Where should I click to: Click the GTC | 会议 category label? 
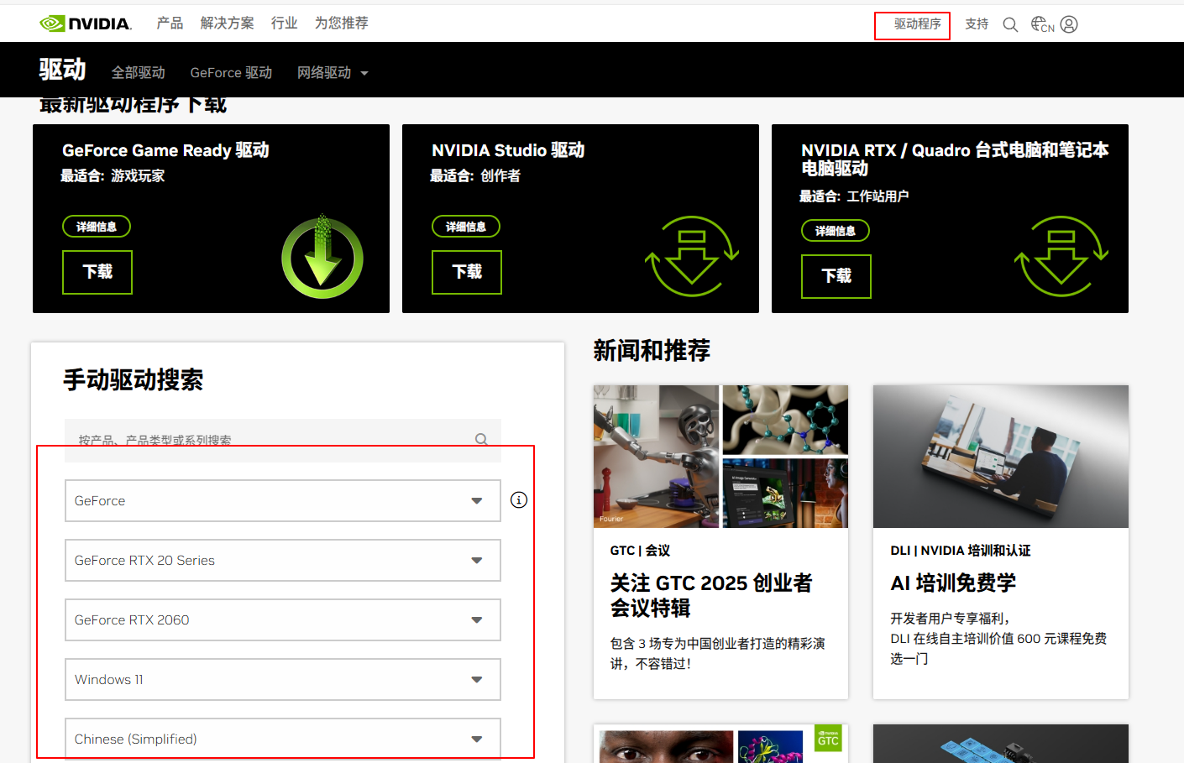click(x=640, y=551)
